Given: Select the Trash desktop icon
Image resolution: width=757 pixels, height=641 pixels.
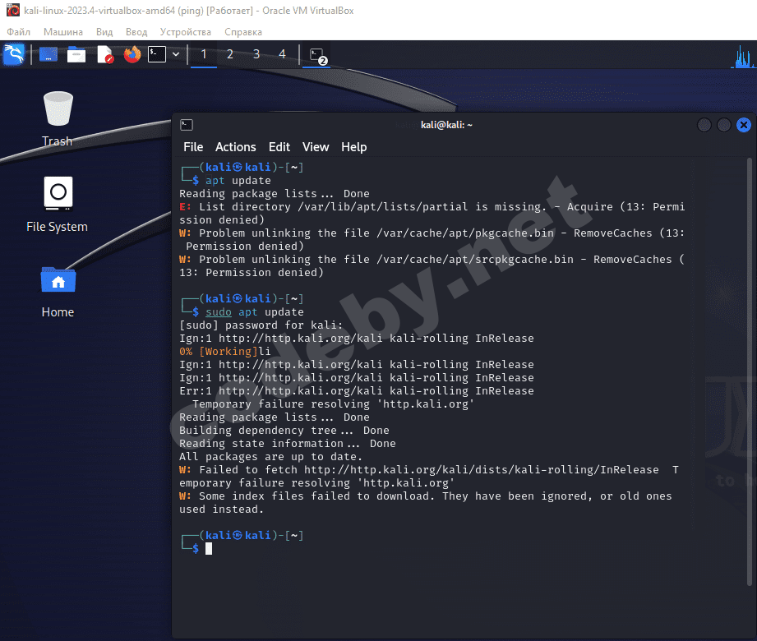Looking at the screenshot, I should click(x=58, y=119).
